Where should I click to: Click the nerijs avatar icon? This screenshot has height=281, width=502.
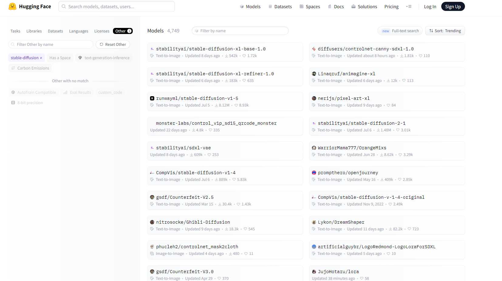click(314, 98)
